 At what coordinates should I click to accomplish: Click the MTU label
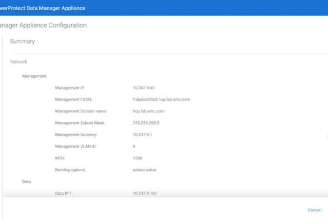[60, 158]
